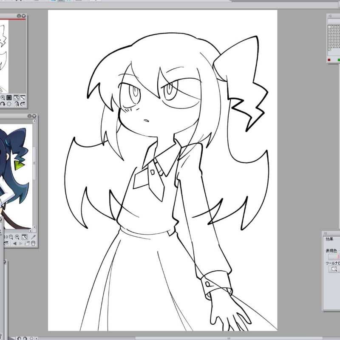This screenshot has width=340, height=340.
Task: Click Sub View vertical scrollbar thumb
Action: tap(34, 163)
